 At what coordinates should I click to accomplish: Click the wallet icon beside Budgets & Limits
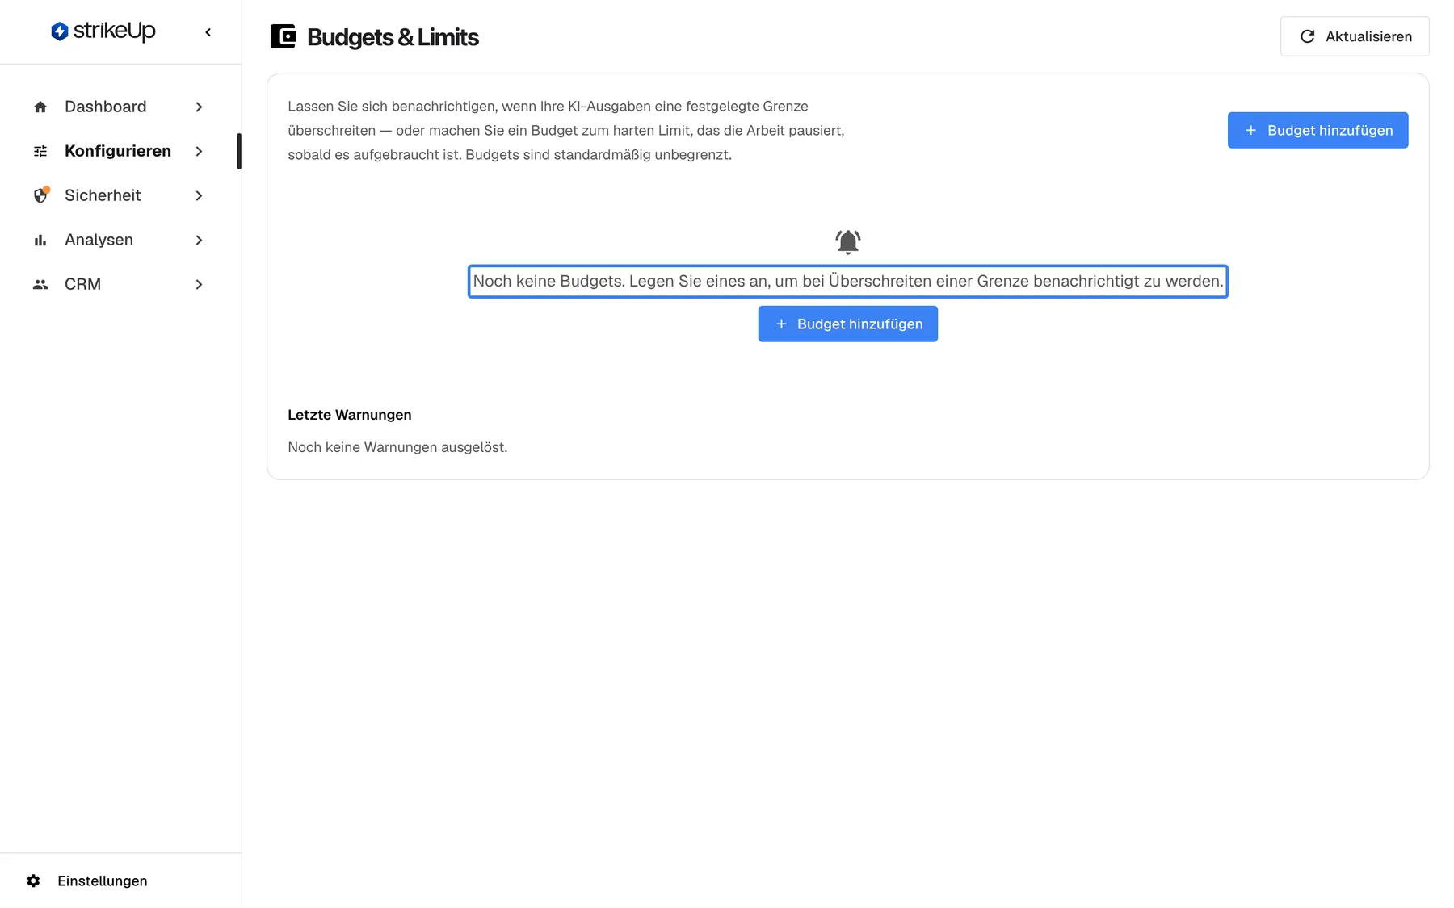point(283,36)
